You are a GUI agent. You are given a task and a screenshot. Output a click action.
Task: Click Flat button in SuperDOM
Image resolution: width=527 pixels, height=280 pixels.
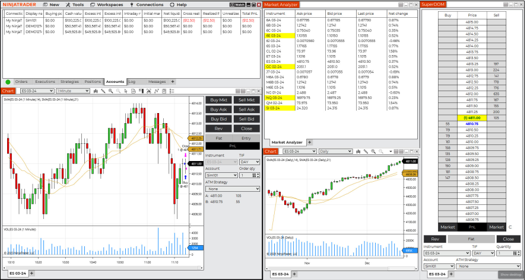coord(471,239)
